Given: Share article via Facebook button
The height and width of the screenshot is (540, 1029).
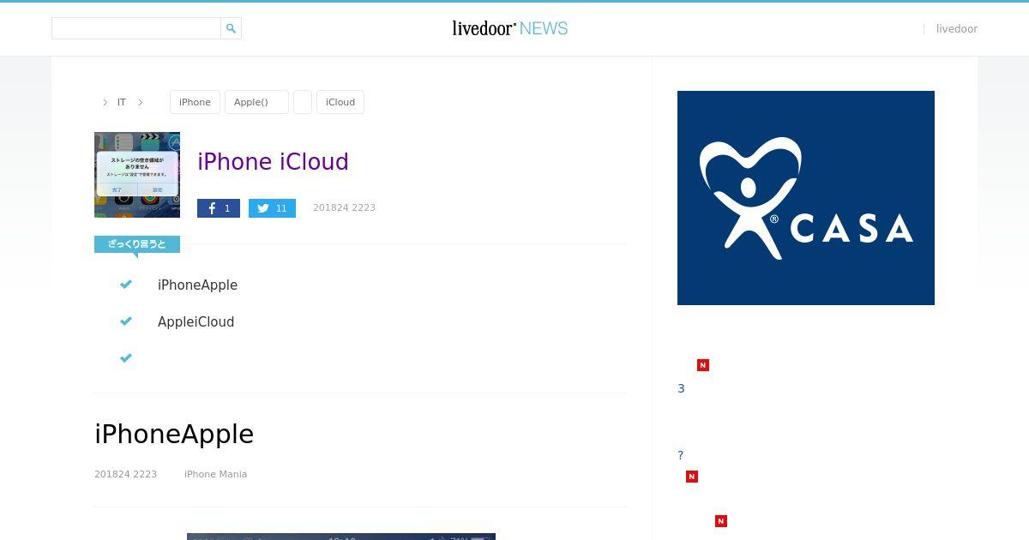Looking at the screenshot, I should pos(219,208).
